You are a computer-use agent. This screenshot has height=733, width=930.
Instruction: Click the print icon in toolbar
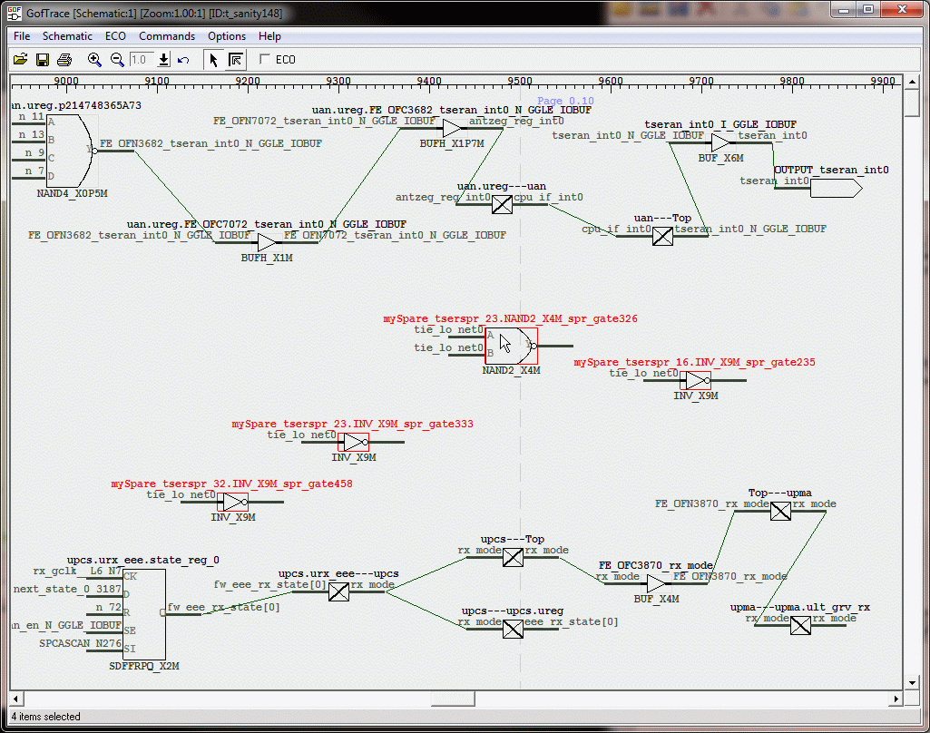(x=64, y=60)
